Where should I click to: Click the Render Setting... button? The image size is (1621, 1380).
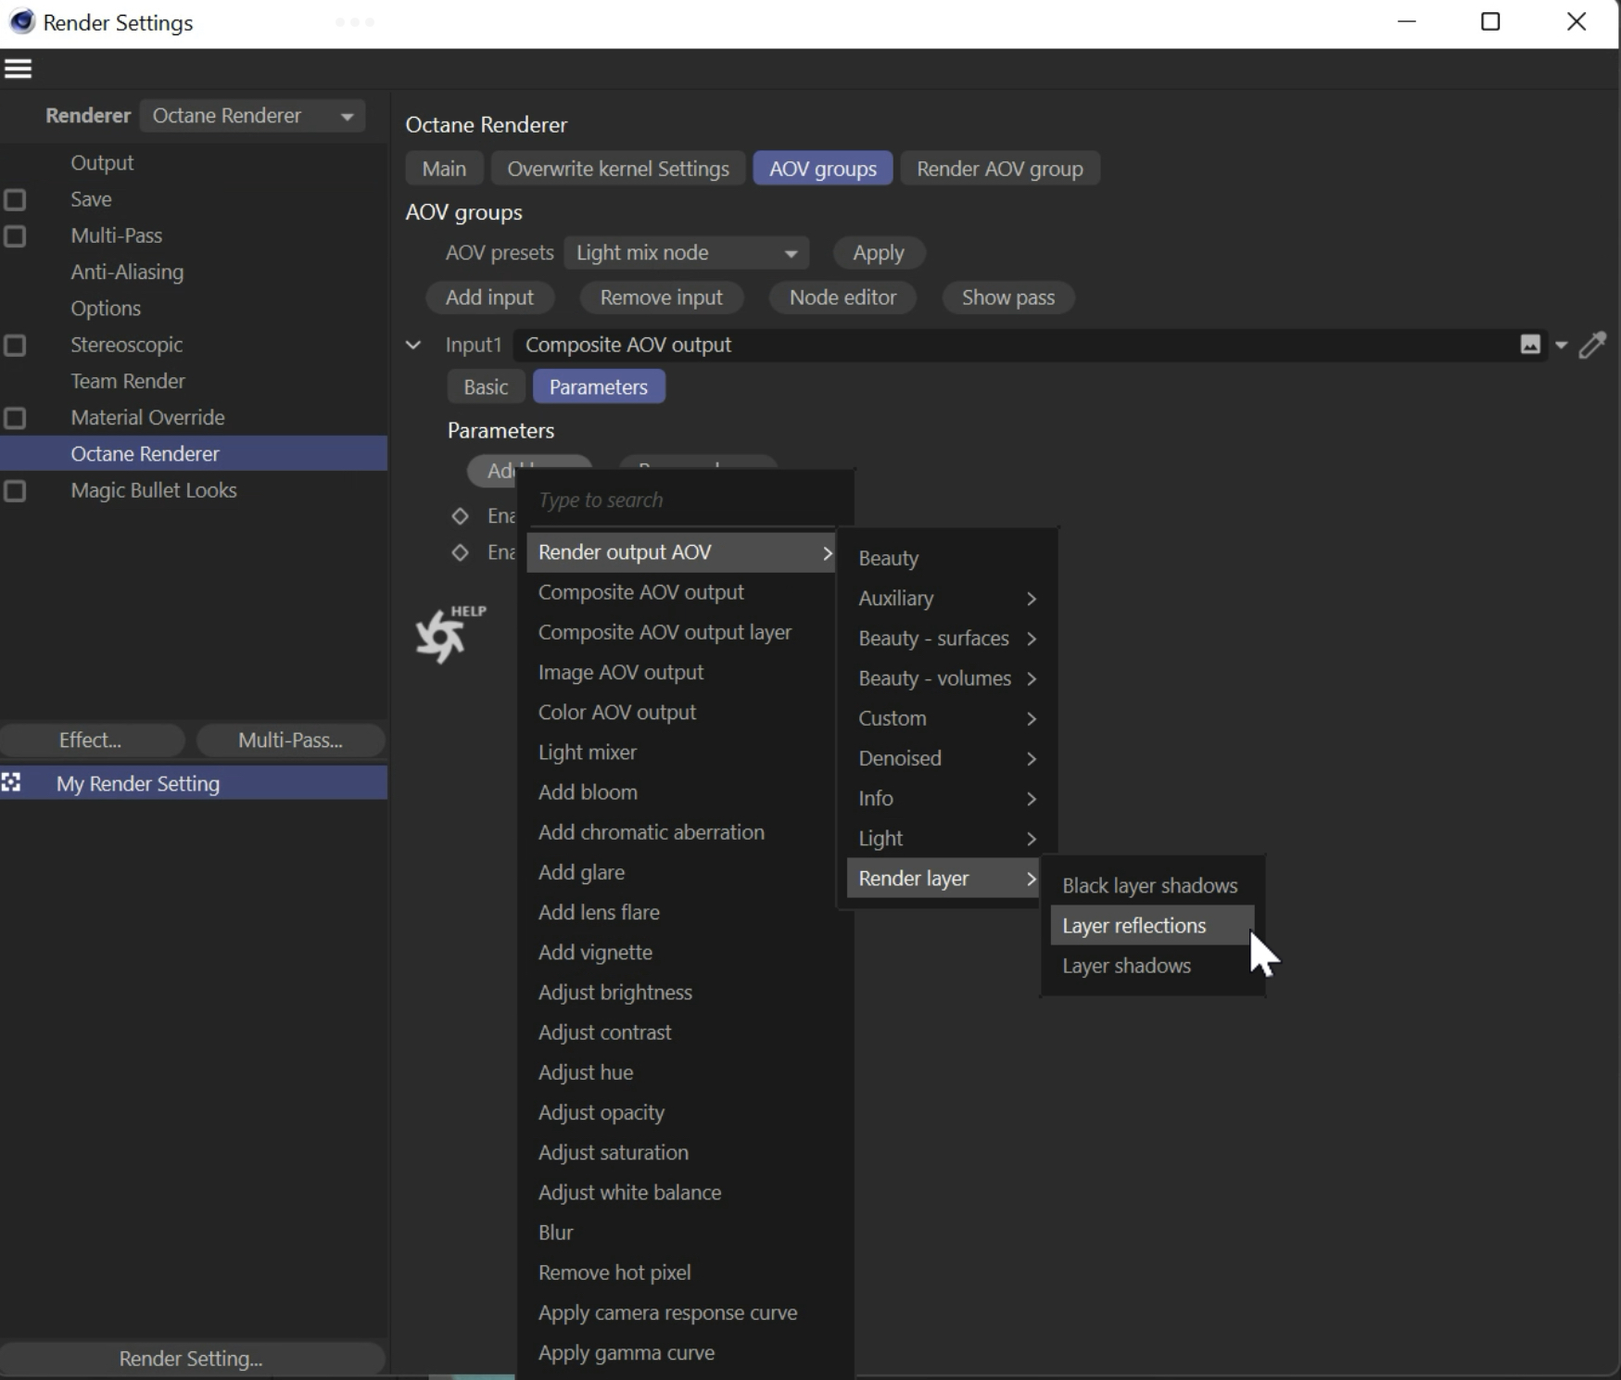click(x=191, y=1359)
